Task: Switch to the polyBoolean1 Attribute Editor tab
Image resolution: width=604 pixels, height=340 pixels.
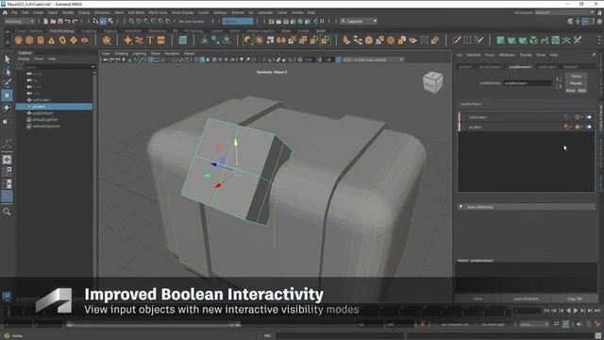Action: pyautogui.click(x=520, y=67)
